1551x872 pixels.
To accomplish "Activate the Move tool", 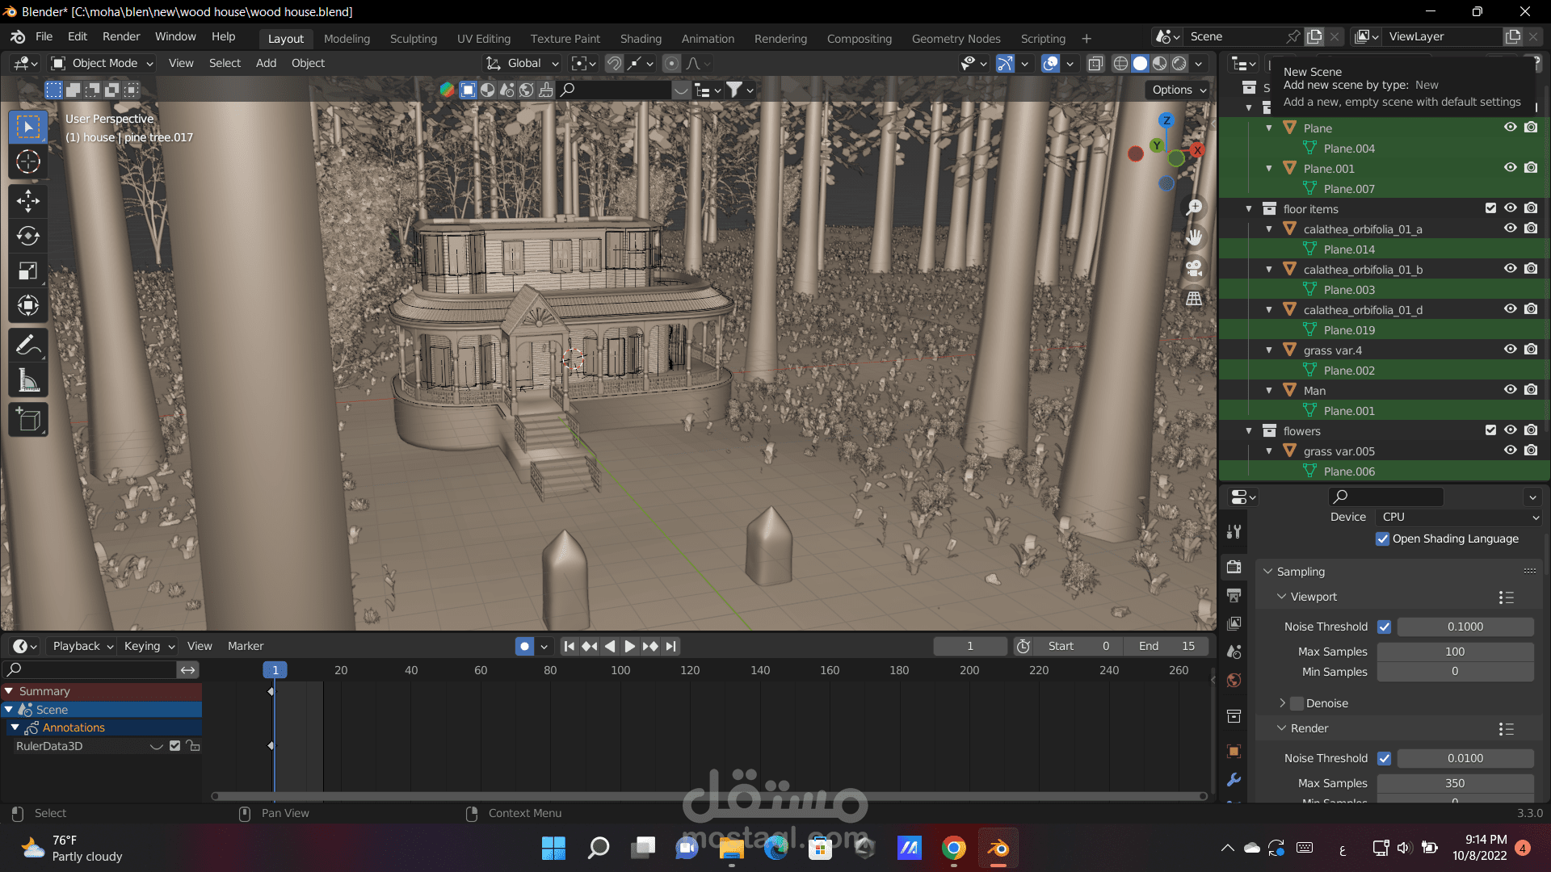I will [x=28, y=200].
